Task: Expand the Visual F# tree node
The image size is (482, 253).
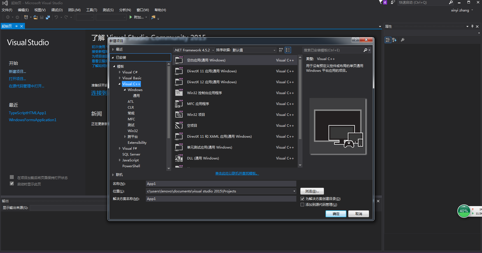Action: pos(120,148)
